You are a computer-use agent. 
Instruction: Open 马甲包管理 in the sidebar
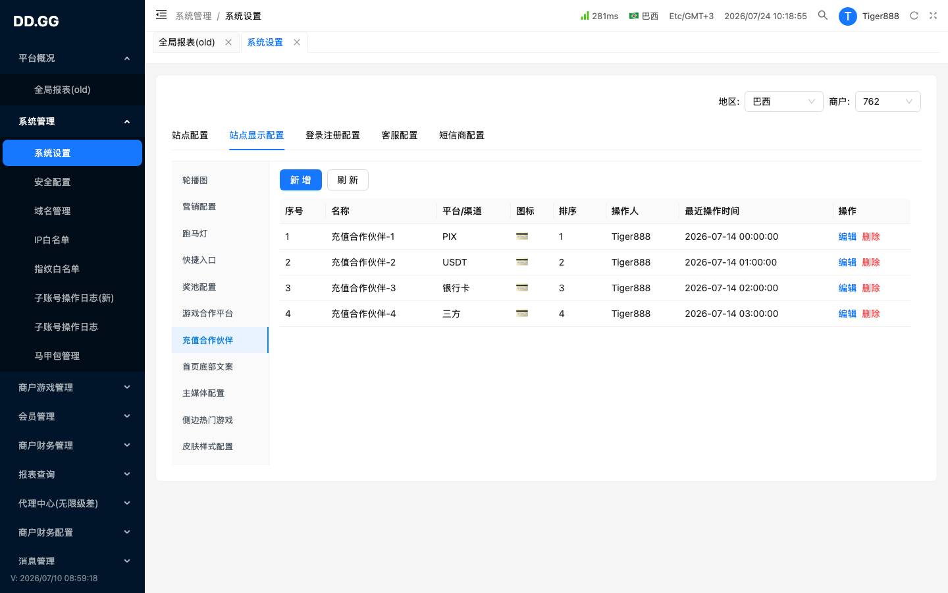point(72,356)
